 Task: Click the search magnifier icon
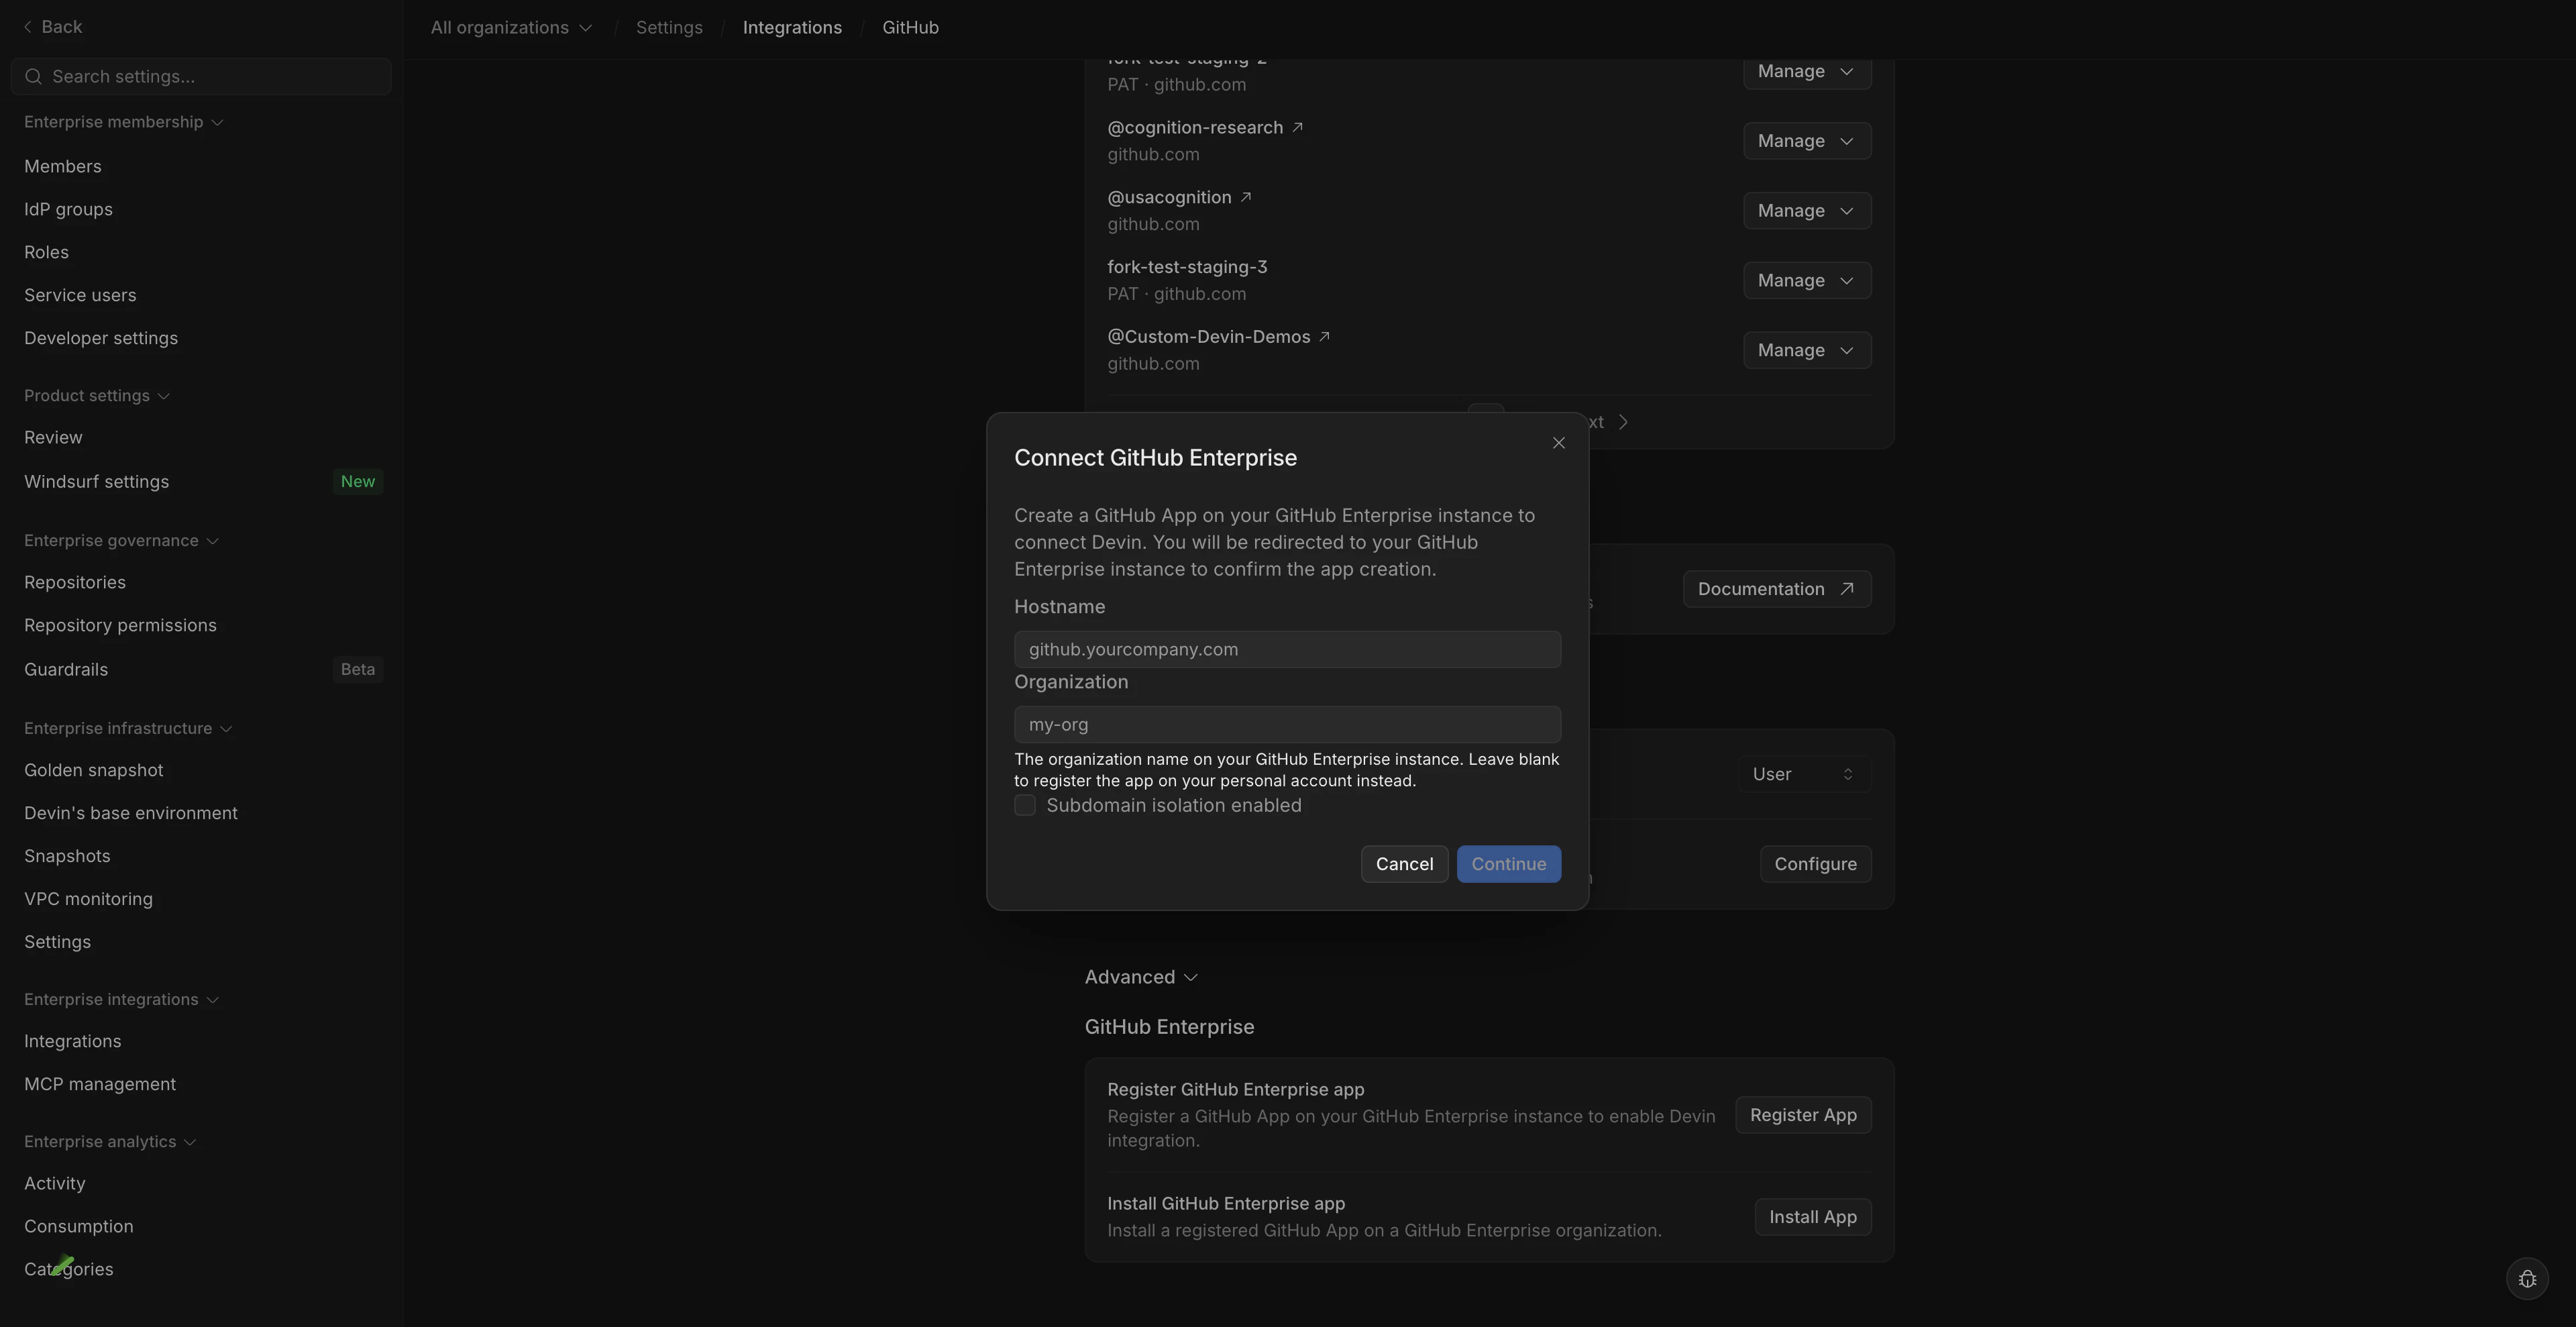tap(33, 76)
